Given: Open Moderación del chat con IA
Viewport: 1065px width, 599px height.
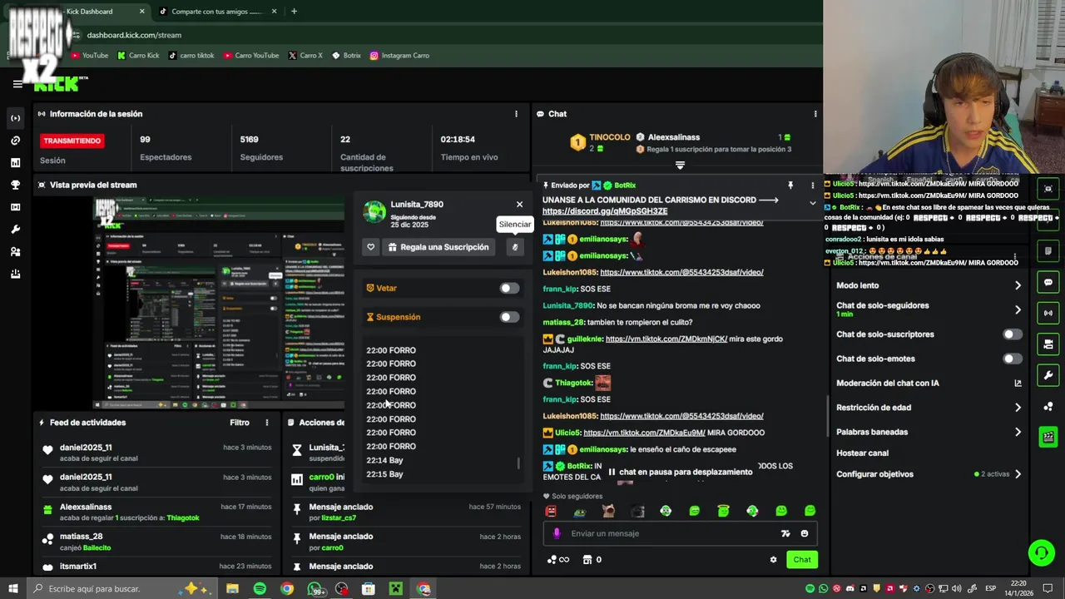Looking at the screenshot, I should click(929, 384).
